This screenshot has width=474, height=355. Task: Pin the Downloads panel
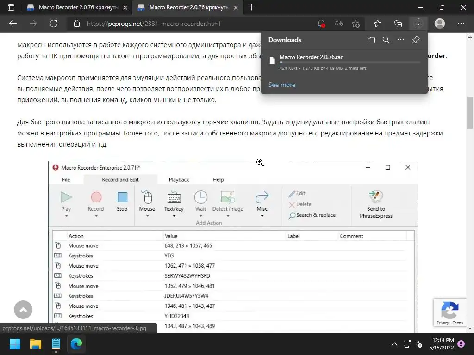tap(416, 40)
